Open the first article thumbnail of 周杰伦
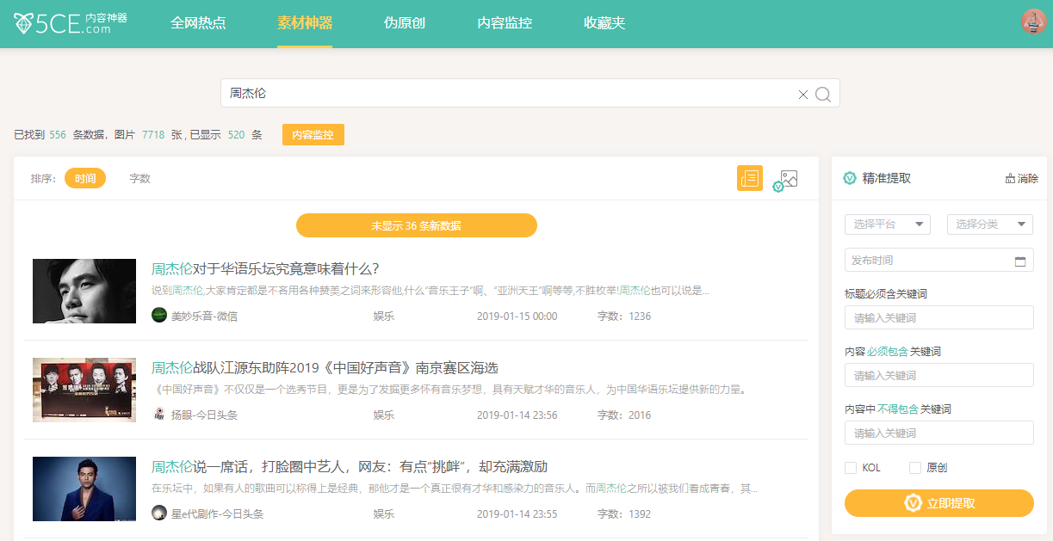1053x541 pixels. (84, 292)
